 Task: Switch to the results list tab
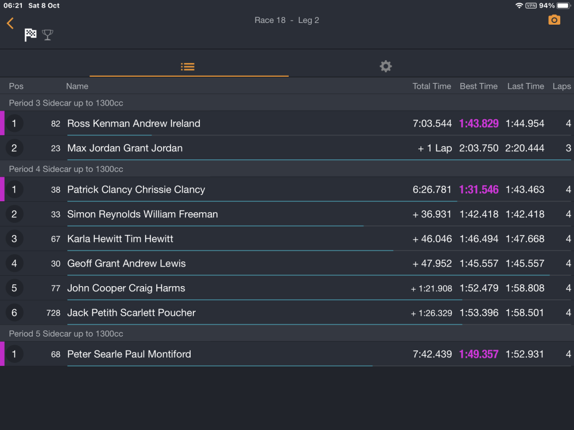(x=189, y=67)
